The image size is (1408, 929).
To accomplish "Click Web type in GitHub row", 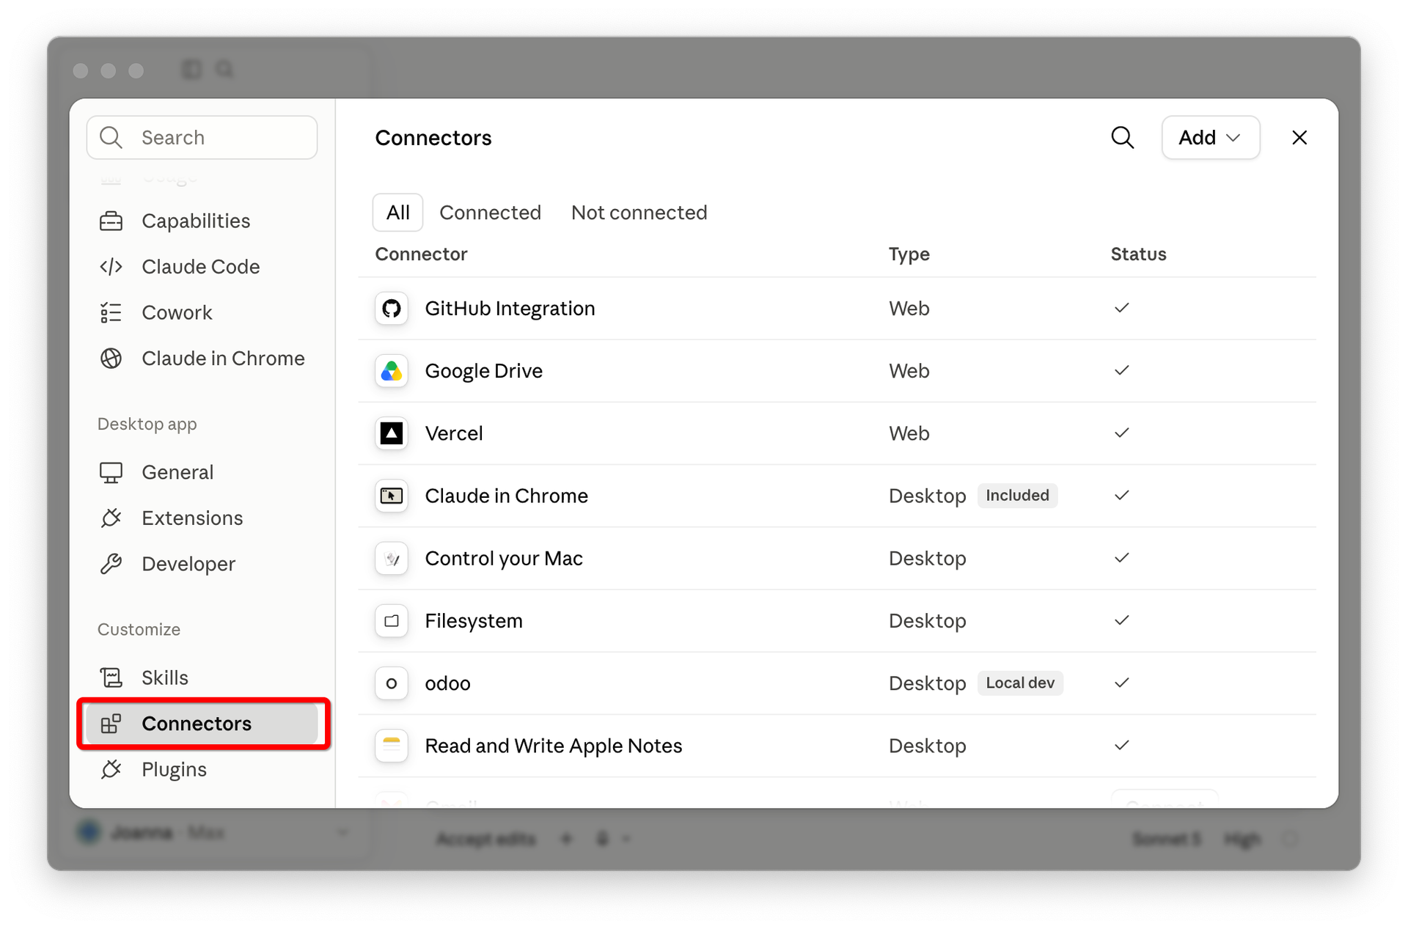I will pyautogui.click(x=909, y=309).
